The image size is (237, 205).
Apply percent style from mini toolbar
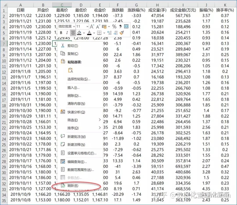pyautogui.click(x=114, y=27)
